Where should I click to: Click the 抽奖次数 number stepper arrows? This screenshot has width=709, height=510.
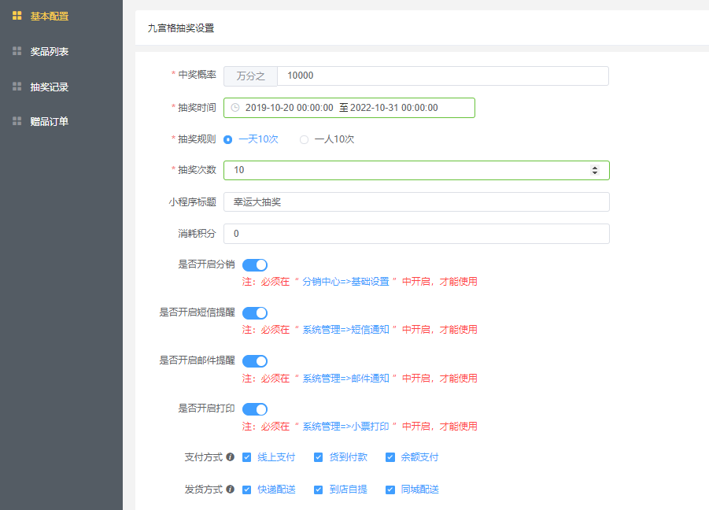pos(595,171)
